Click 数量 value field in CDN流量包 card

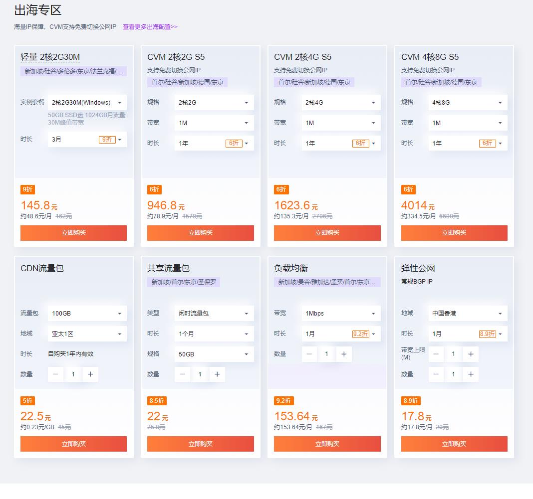click(x=73, y=374)
